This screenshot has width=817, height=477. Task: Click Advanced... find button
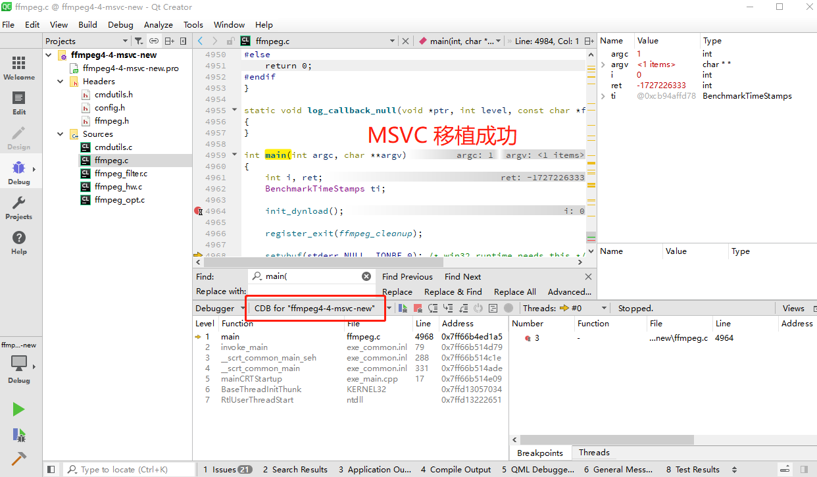569,292
